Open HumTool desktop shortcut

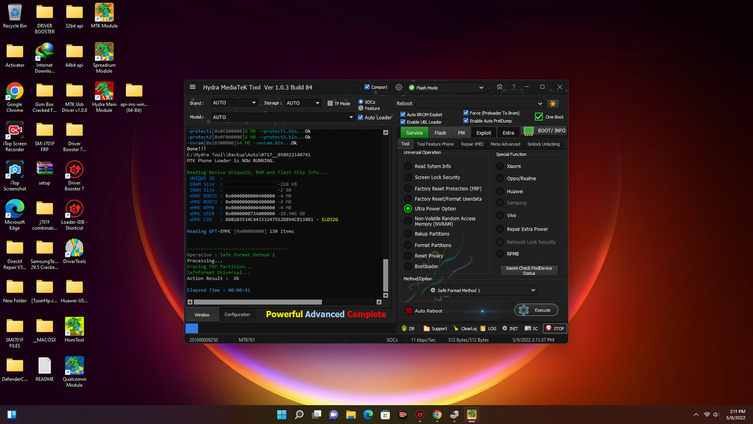coord(74,329)
